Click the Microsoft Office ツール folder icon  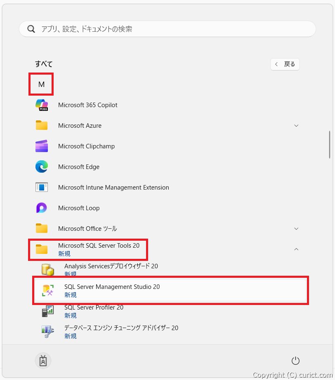42,228
